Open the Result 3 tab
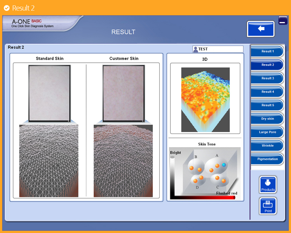The height and width of the screenshot is (233, 291). point(267,78)
